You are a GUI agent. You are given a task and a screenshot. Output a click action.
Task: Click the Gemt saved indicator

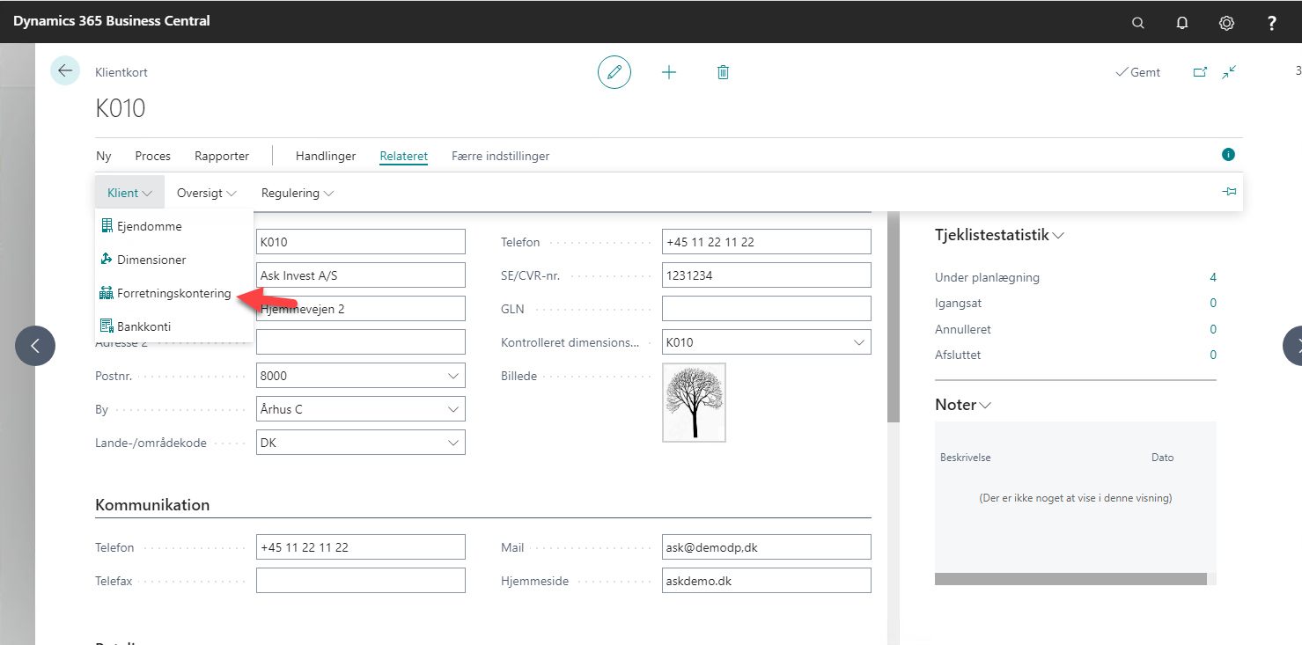[1137, 72]
